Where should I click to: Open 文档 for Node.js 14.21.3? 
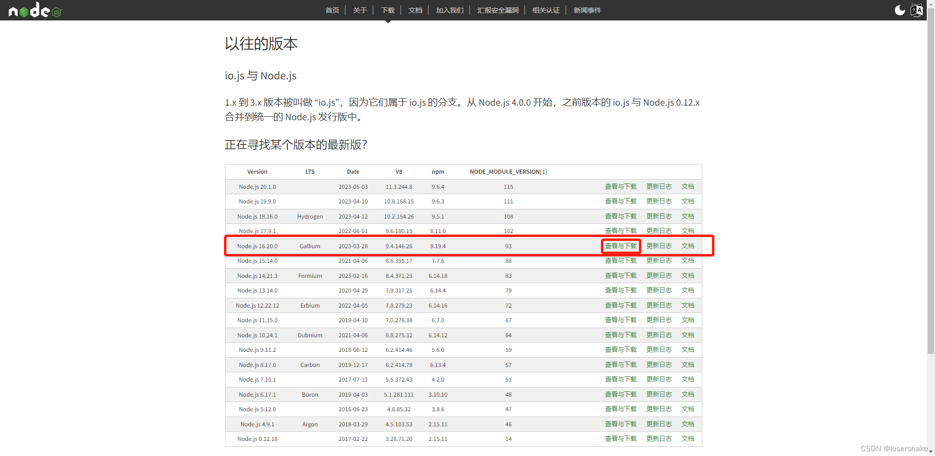[688, 276]
